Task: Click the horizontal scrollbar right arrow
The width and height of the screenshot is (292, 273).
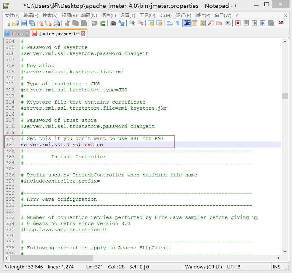Action: coord(278,258)
